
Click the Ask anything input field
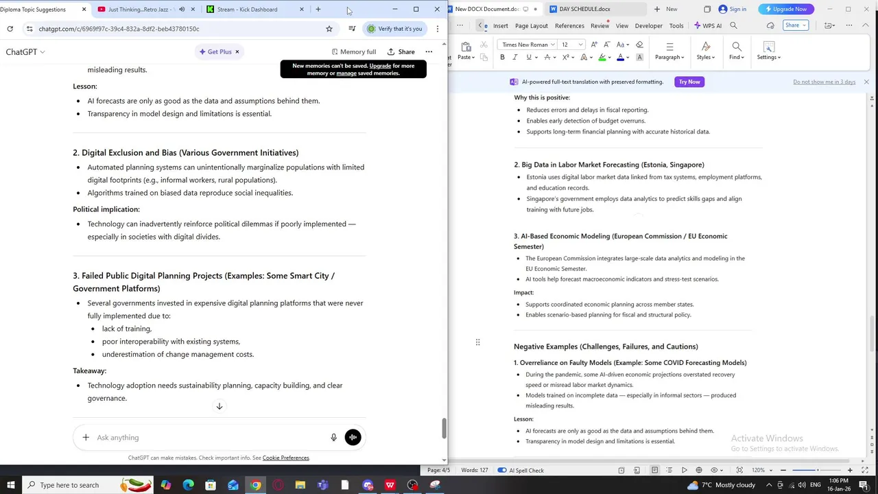coord(209,437)
